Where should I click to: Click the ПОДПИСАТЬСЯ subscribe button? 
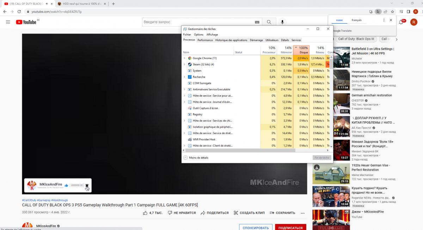290,228
